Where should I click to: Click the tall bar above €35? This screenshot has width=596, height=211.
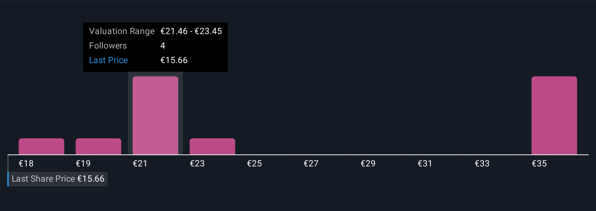pos(554,115)
